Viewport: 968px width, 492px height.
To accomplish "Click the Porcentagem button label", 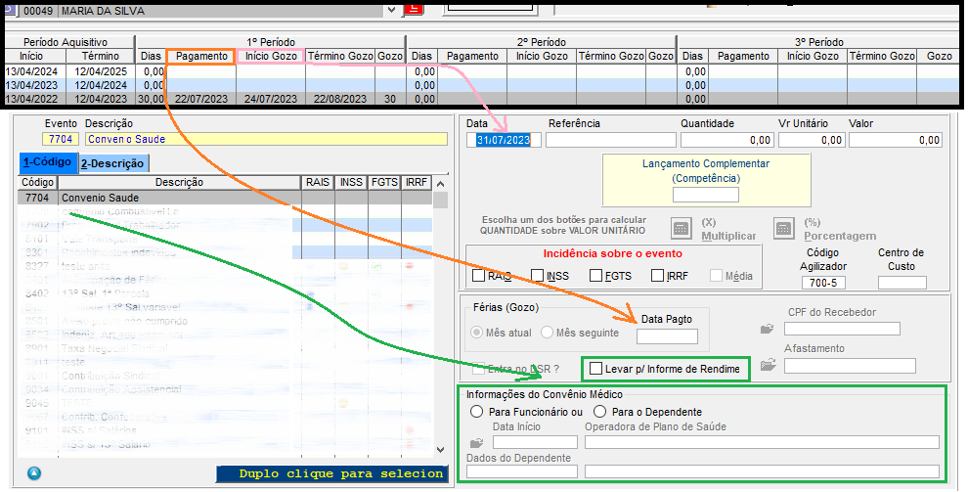I will 840,236.
